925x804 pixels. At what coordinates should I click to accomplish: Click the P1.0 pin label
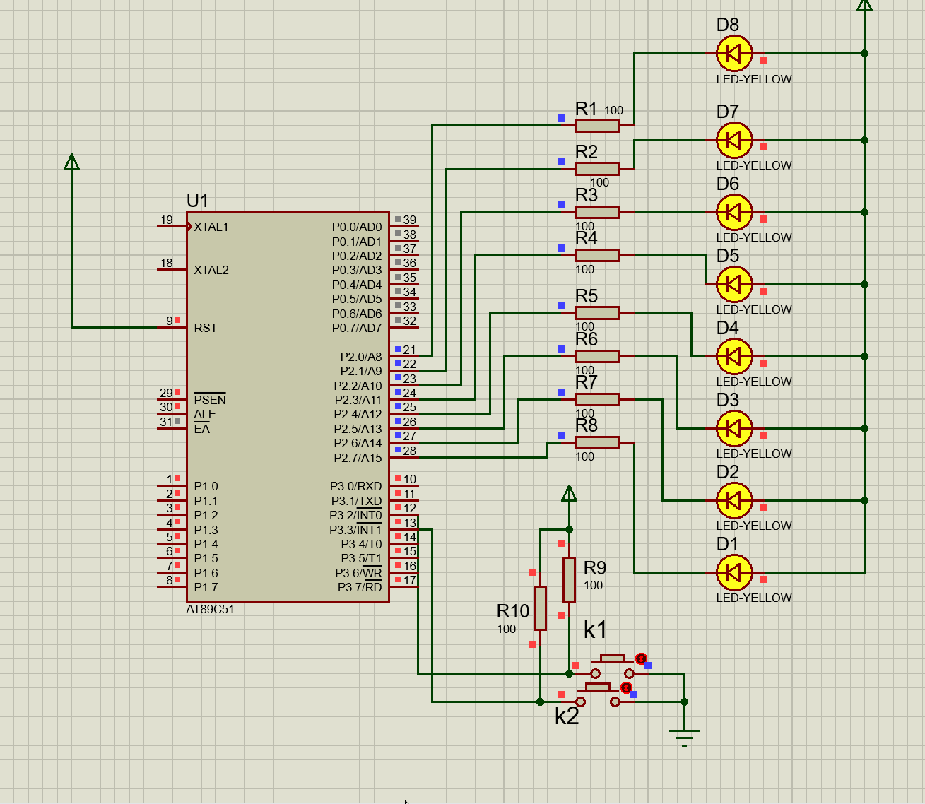[206, 486]
